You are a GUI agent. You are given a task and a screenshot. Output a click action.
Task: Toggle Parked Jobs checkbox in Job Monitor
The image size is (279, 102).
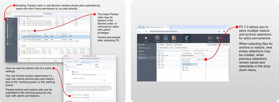click(7, 19)
